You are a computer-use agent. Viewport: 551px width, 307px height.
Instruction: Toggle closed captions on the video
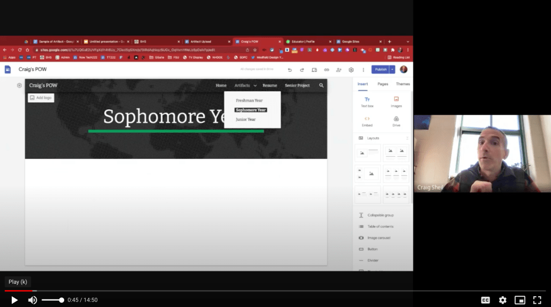(485, 300)
